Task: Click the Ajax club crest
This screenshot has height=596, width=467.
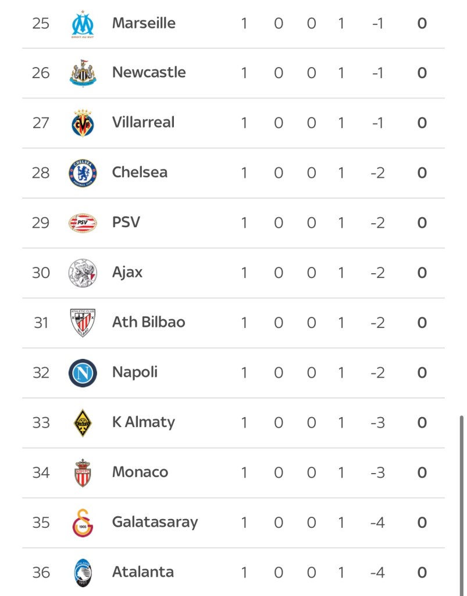Action: click(x=83, y=272)
